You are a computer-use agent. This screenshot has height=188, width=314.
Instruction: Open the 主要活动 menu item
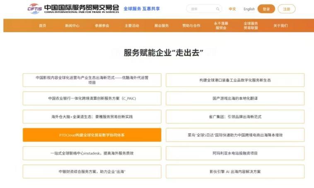(132, 26)
